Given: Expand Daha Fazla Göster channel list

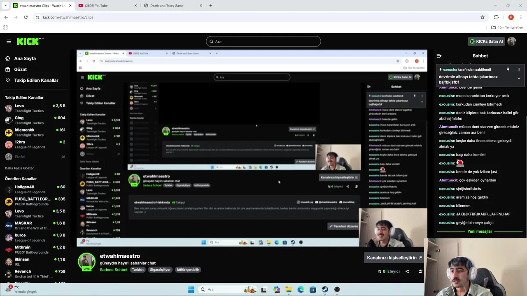Looking at the screenshot, I should click(19, 168).
